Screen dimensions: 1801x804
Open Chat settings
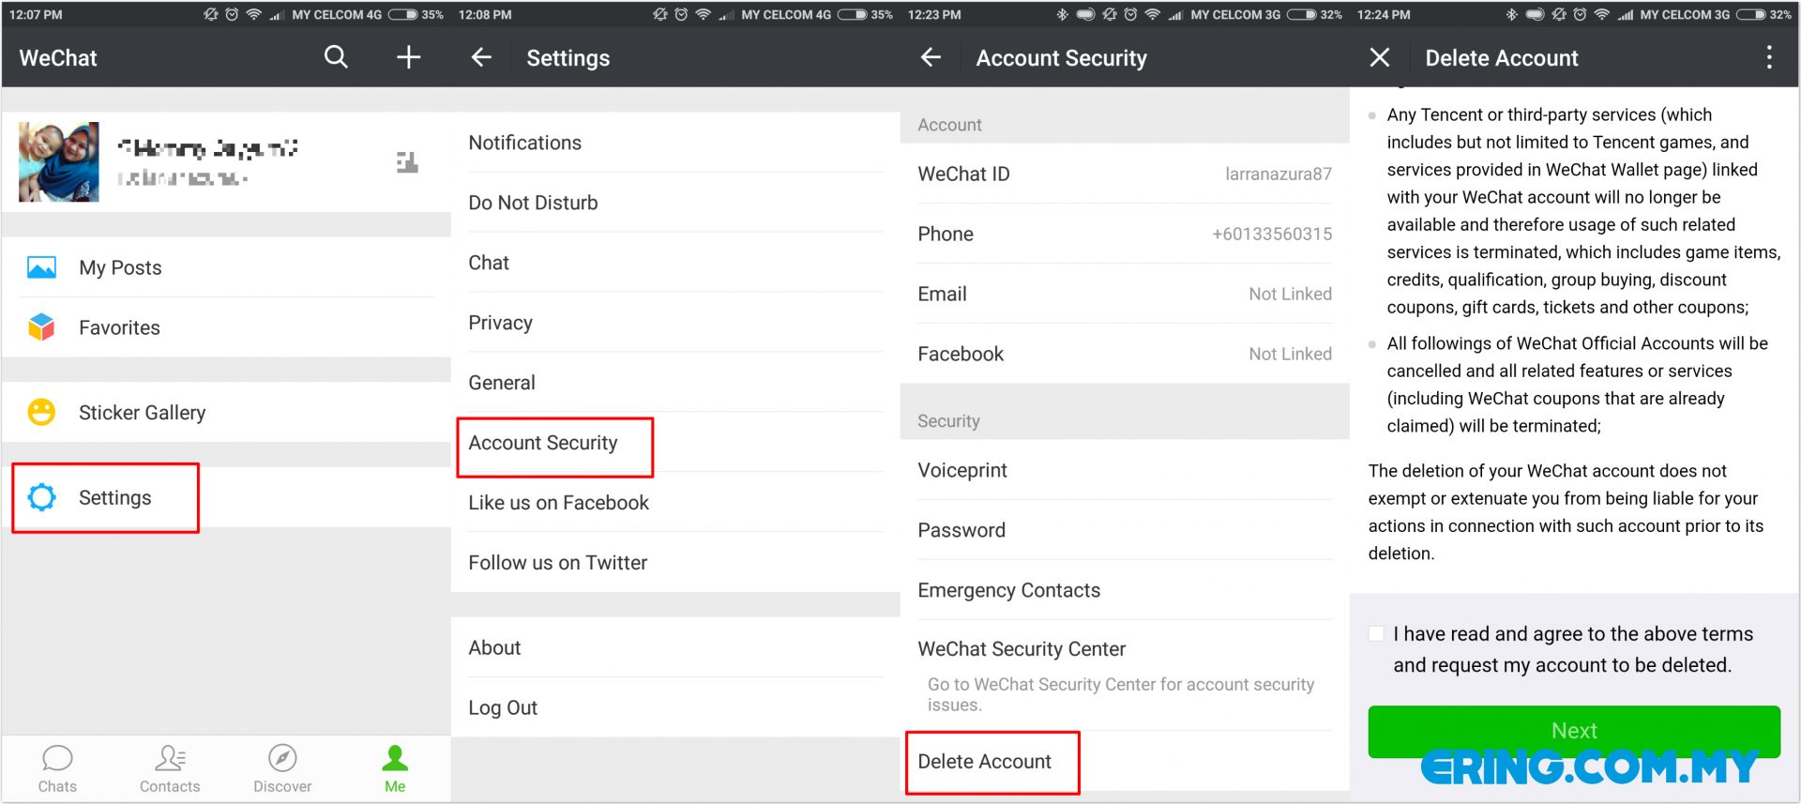coord(675,263)
